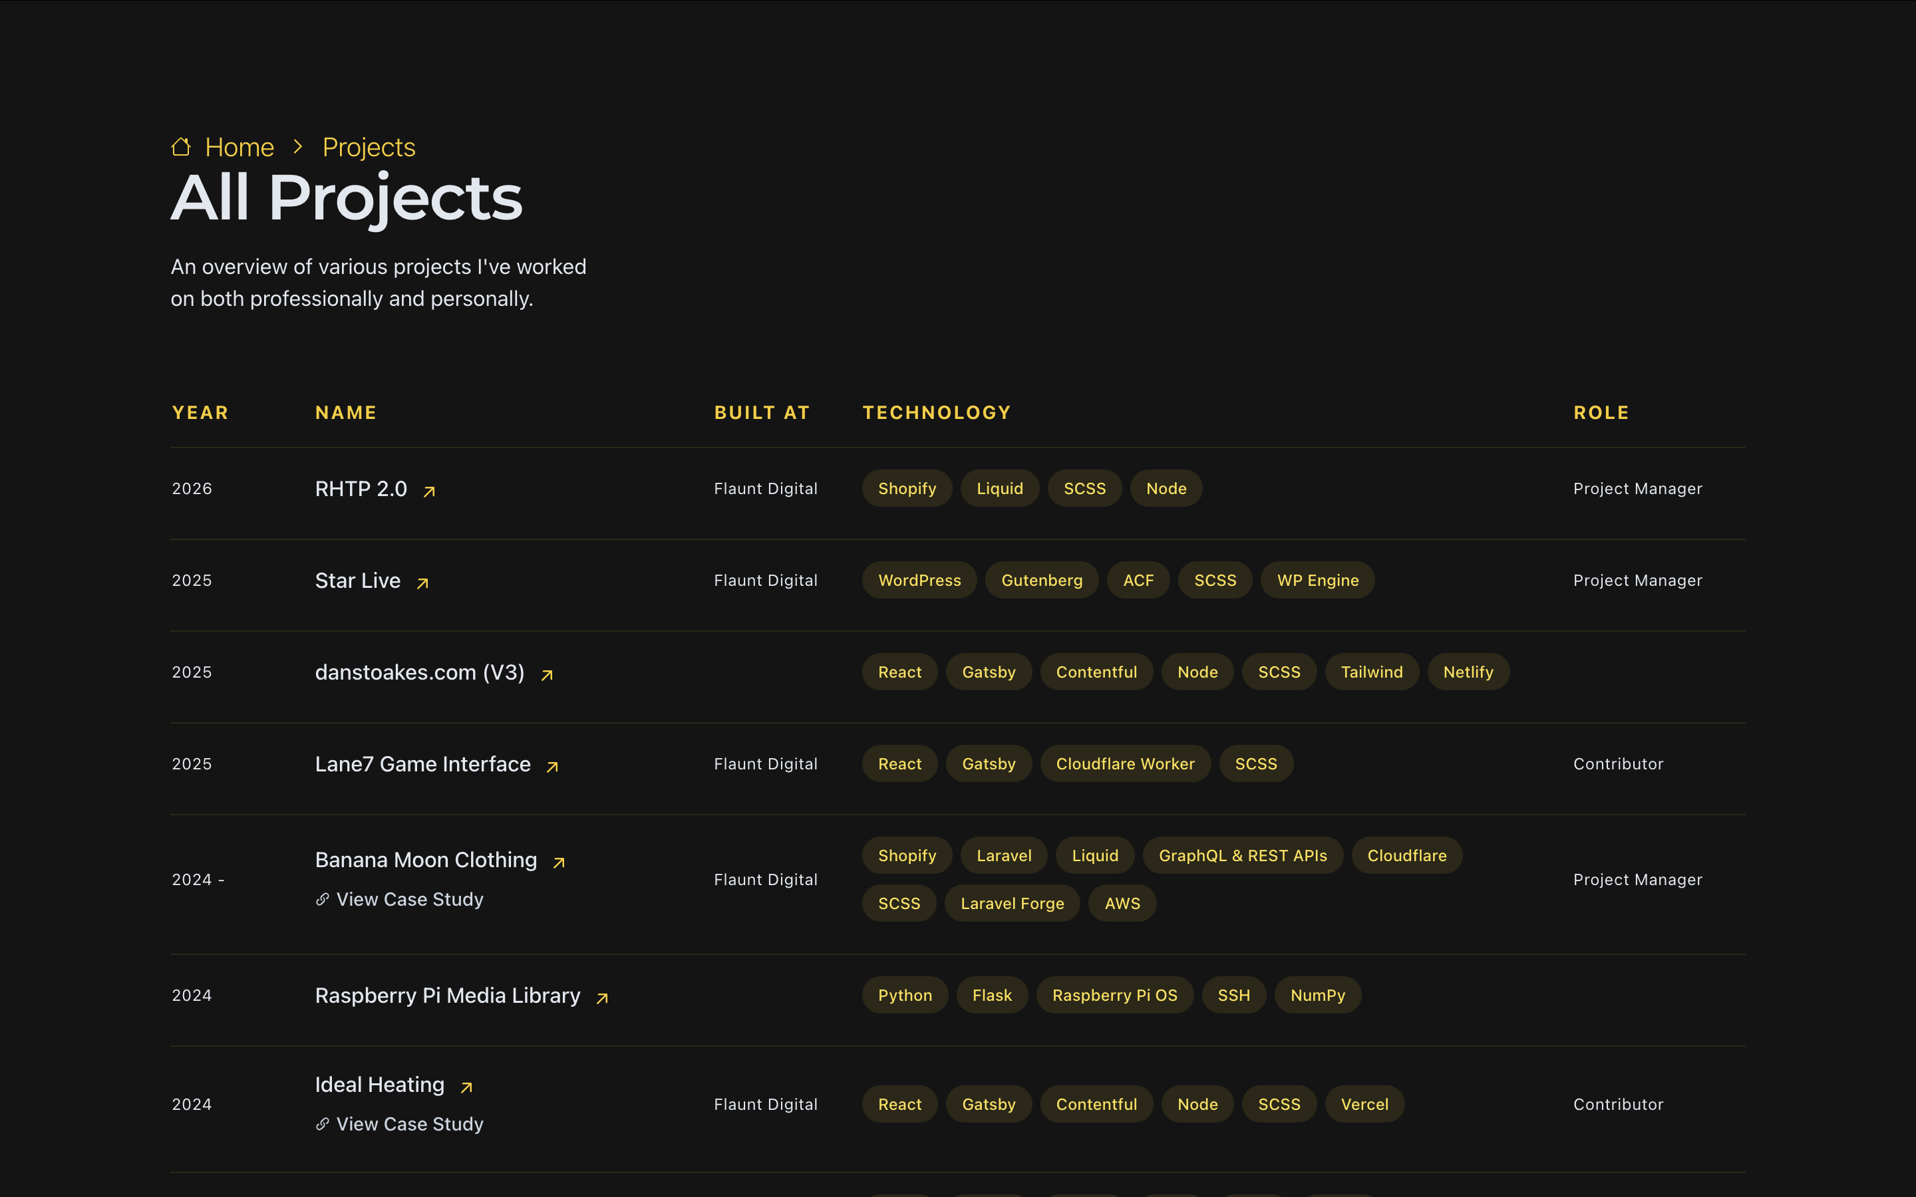Click the YEAR column header

200,412
